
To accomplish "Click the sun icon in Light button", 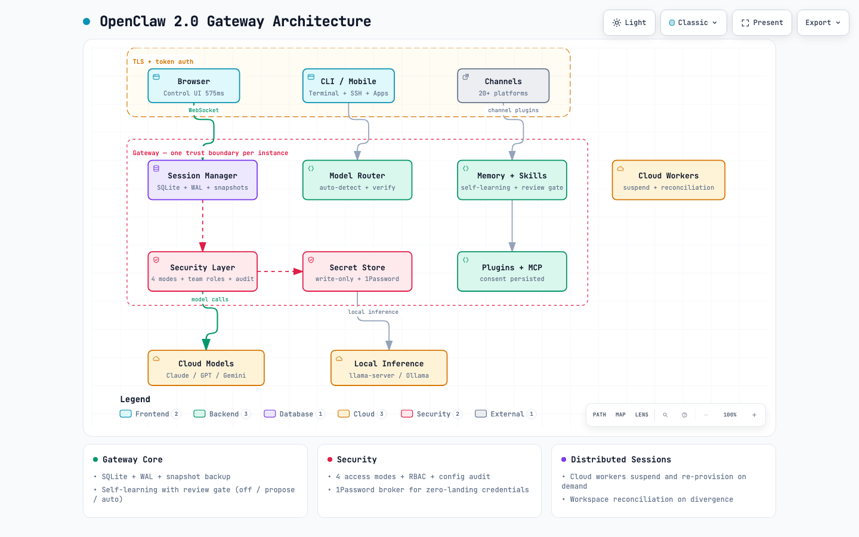I will coord(617,23).
